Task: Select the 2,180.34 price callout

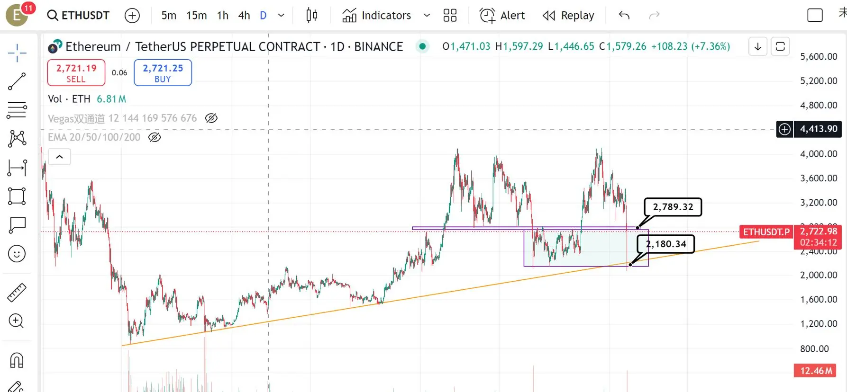Action: coord(666,244)
